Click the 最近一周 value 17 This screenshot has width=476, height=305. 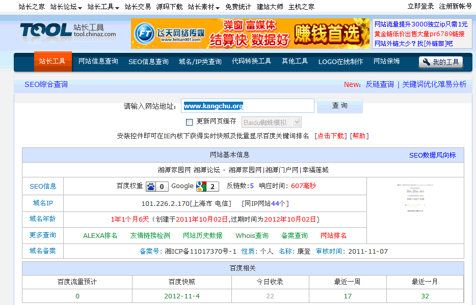point(348,296)
